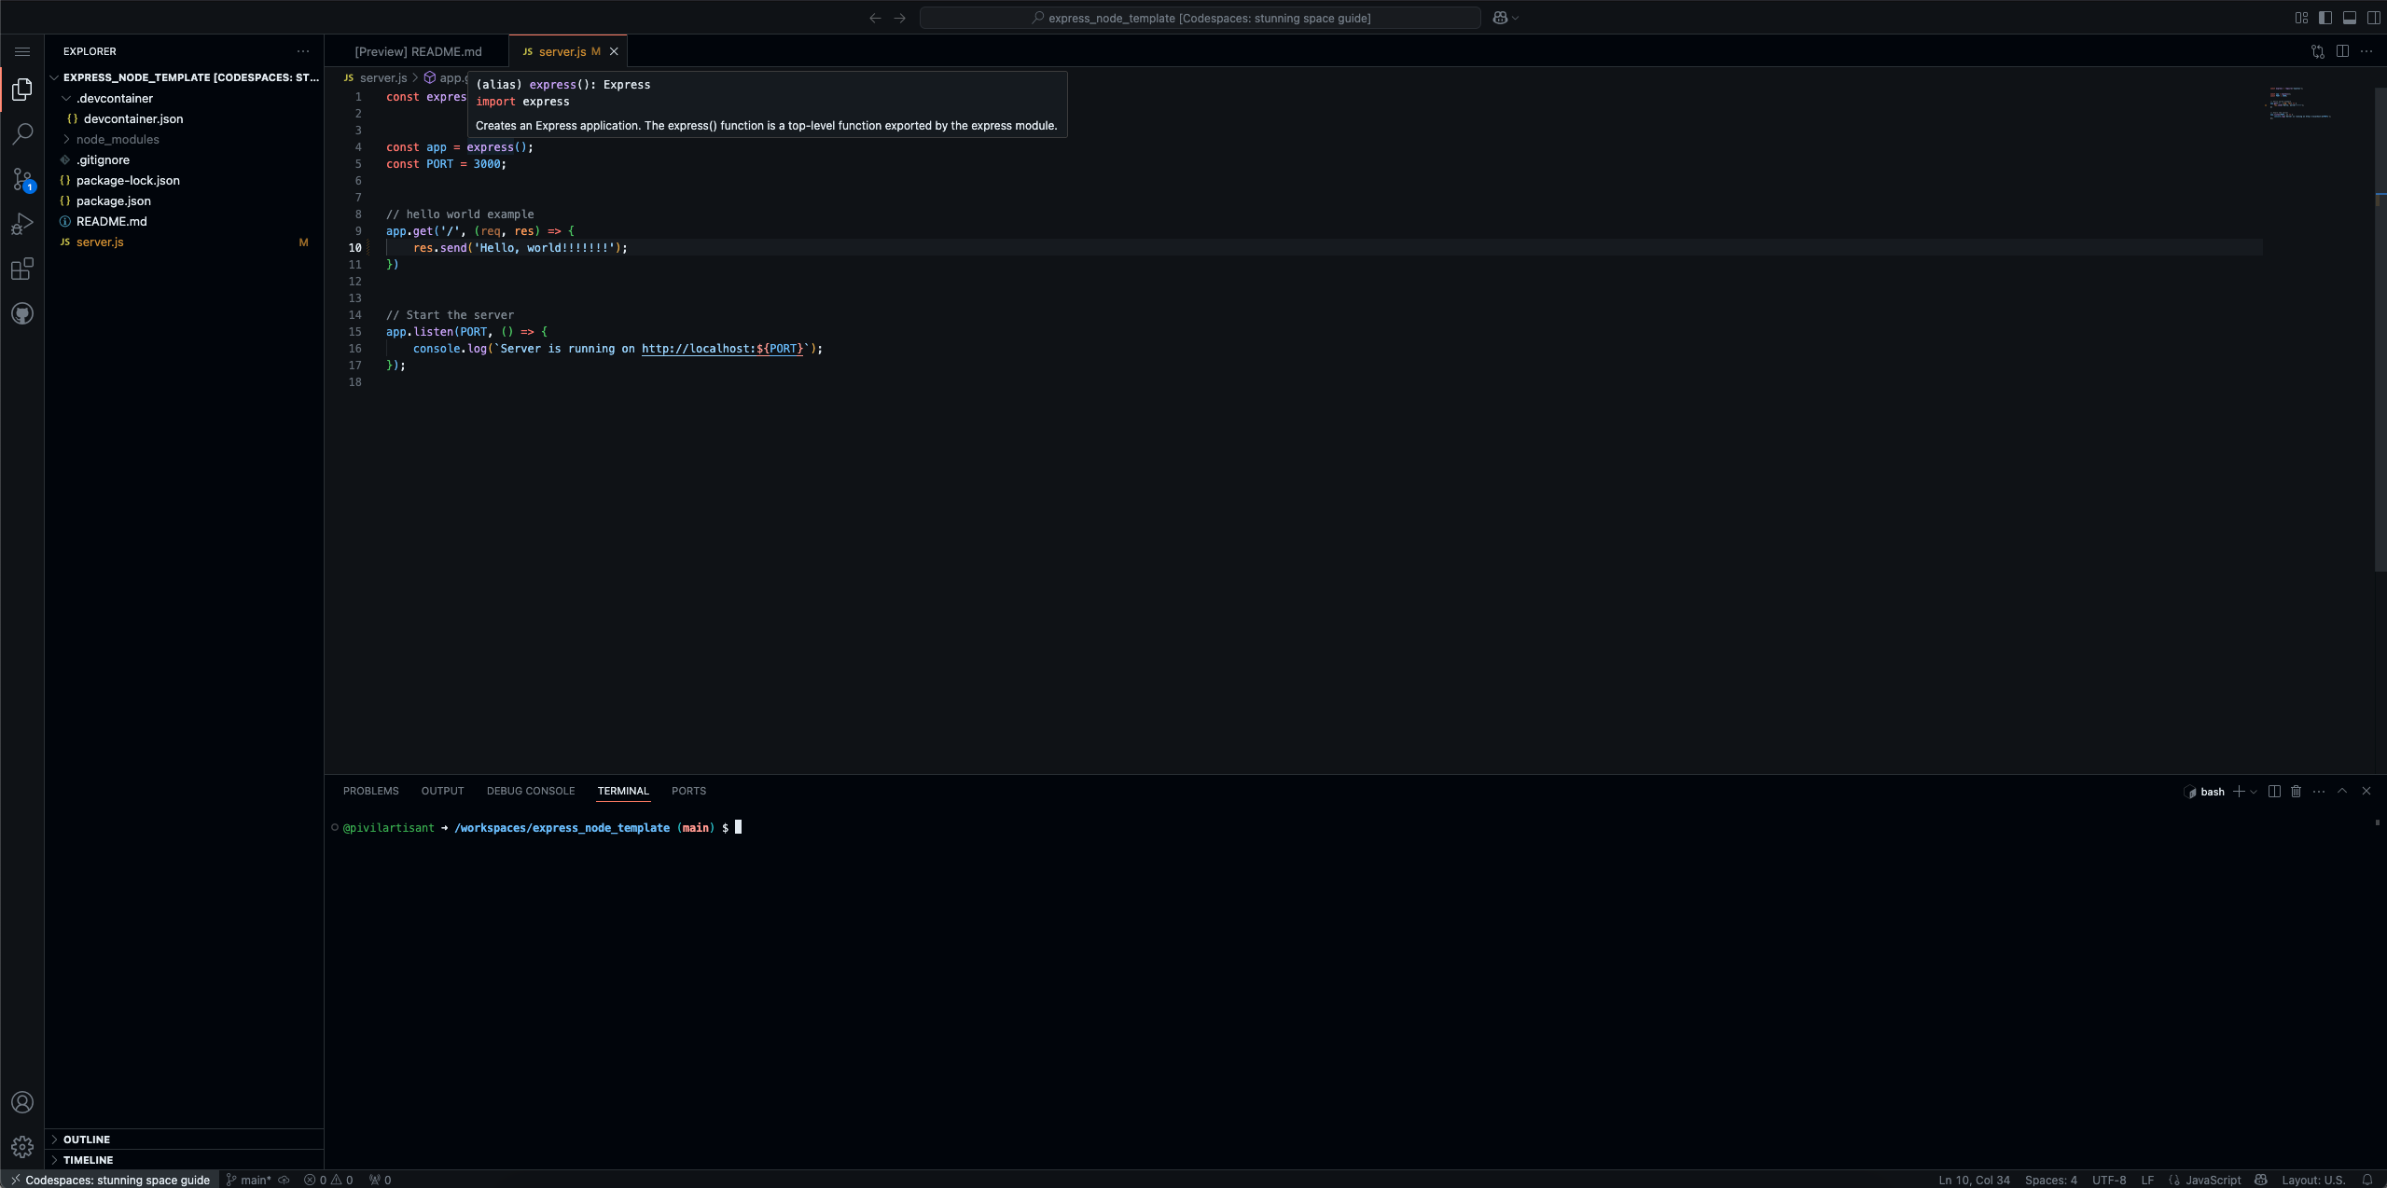
Task: Expand the node_modules folder
Action: [118, 139]
